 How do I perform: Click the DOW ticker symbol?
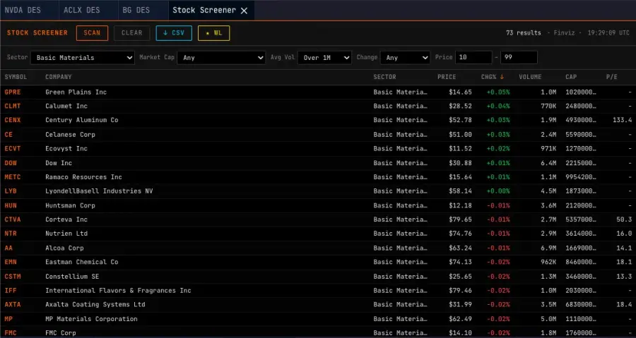[11, 163]
